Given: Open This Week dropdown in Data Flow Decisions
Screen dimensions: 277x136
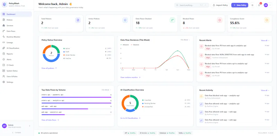Looking at the screenshot, I should [185, 40].
